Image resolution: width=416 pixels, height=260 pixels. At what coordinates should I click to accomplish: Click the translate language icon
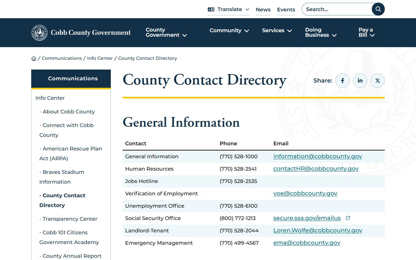click(x=211, y=9)
